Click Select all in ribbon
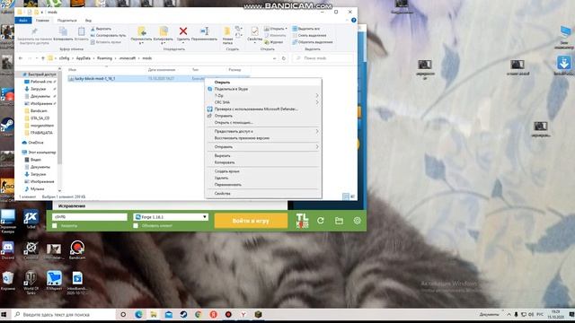This screenshot has height=323, width=575. tap(305, 29)
